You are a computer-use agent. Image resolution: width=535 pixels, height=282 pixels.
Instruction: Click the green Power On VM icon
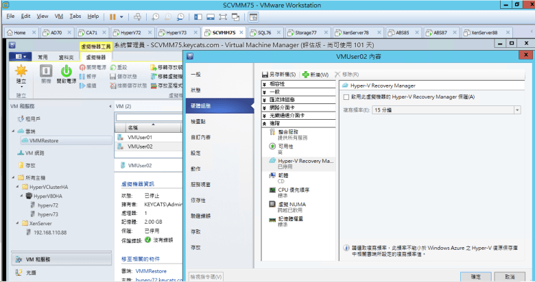(x=67, y=71)
